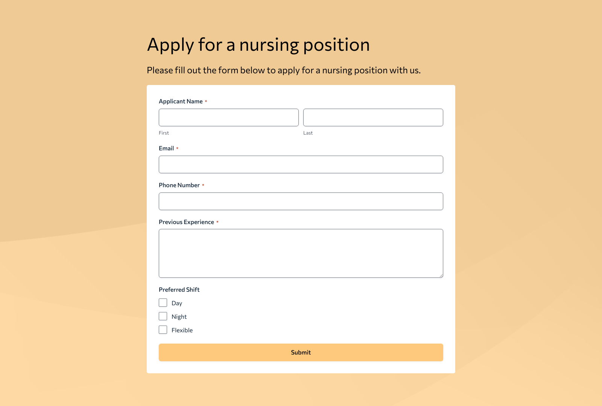Click the Preferred Shift label

click(x=179, y=289)
